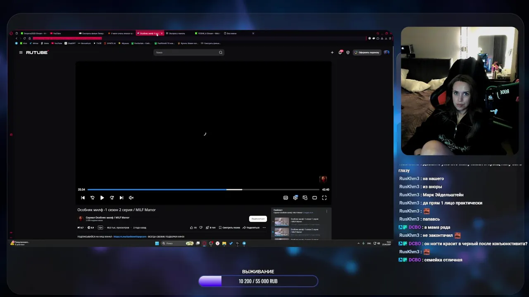The width and height of the screenshot is (529, 297).
Task: Forward 10 seconds
Action: (112, 198)
